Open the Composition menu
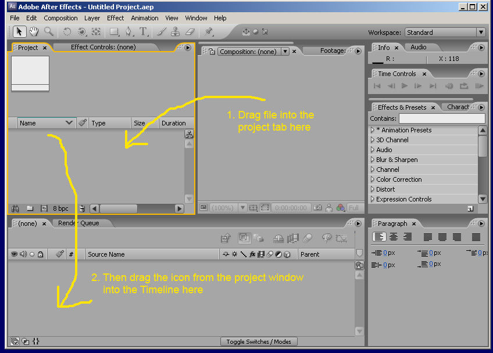Viewport: 493px width, 353px height. pyautogui.click(x=60, y=18)
